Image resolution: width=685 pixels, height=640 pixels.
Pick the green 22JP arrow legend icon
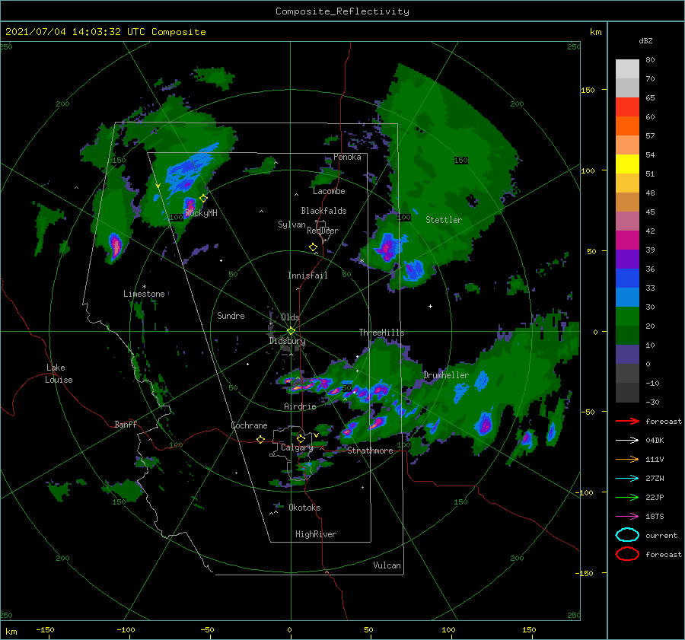[x=627, y=497]
